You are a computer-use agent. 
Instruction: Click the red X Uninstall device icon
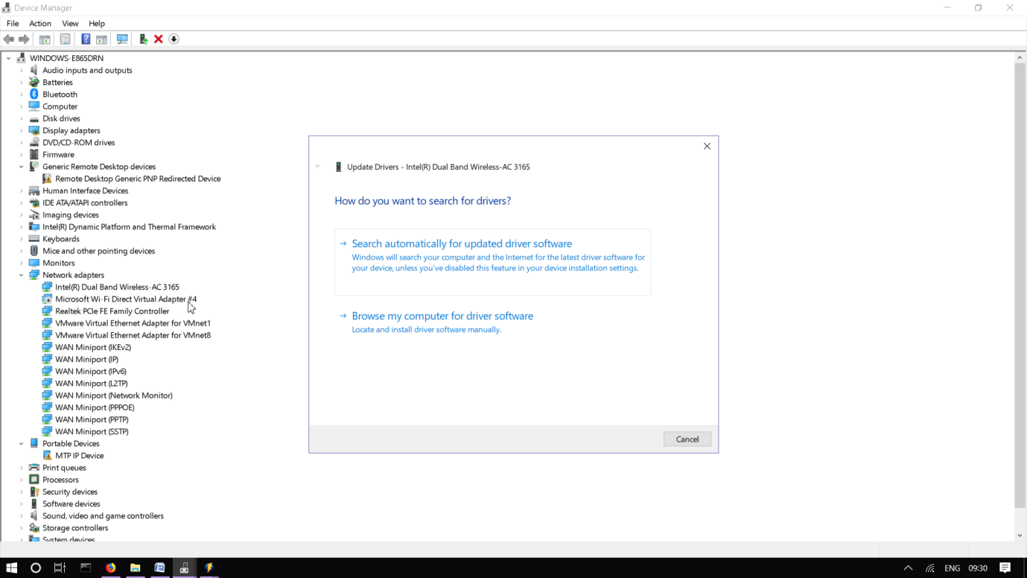pos(158,39)
